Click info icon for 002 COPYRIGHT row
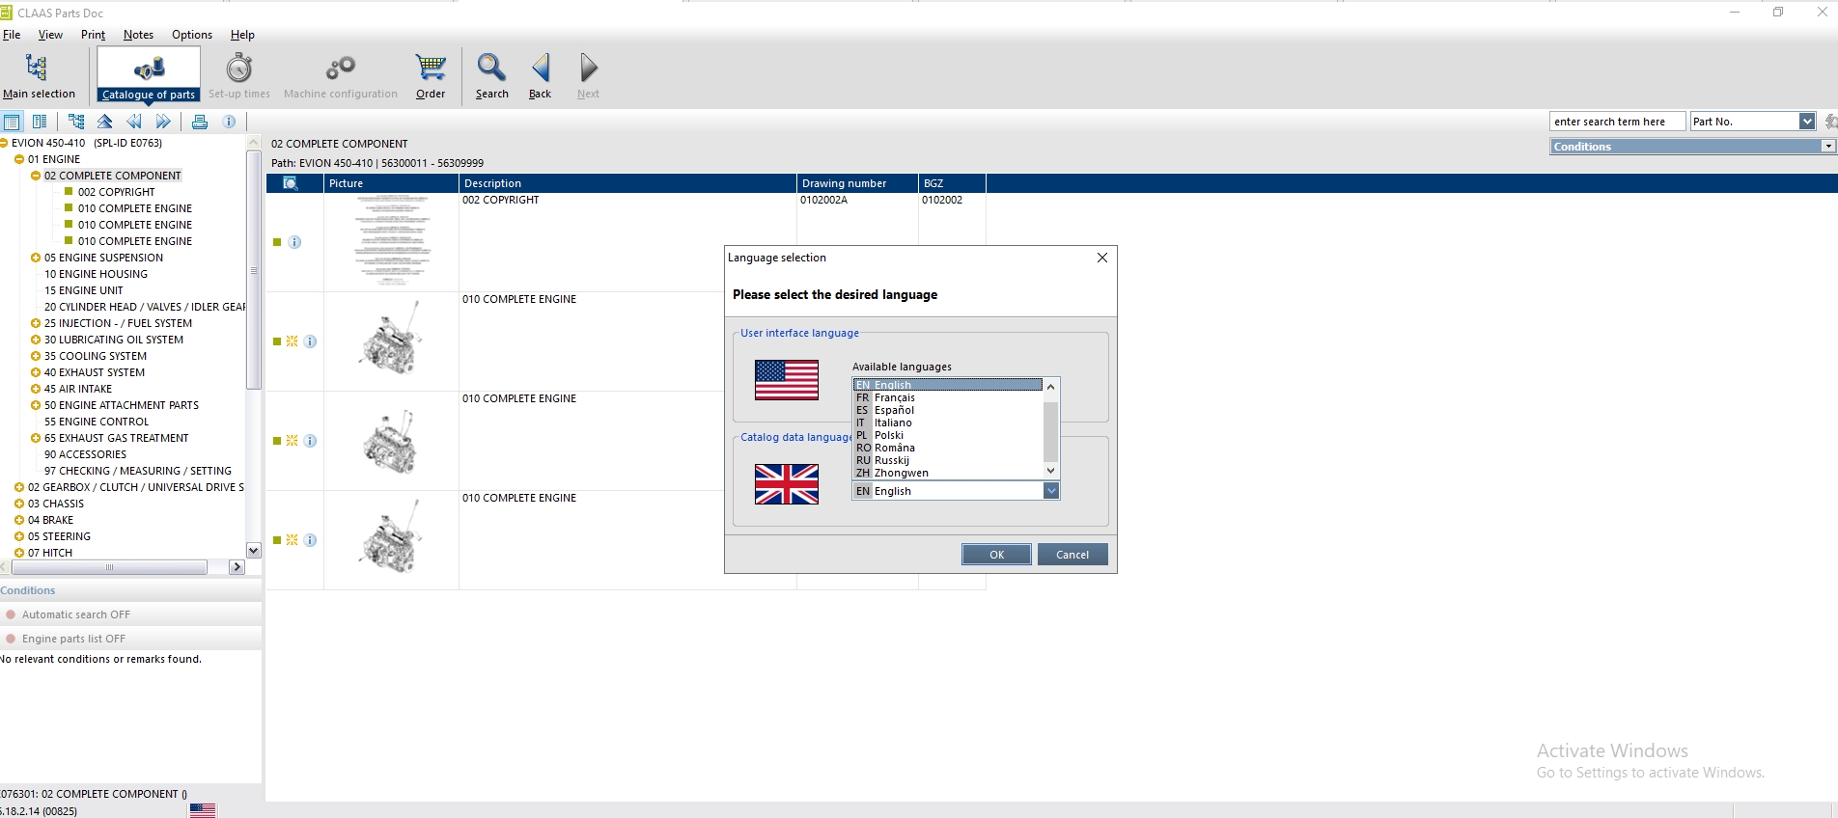The image size is (1838, 818). click(294, 242)
